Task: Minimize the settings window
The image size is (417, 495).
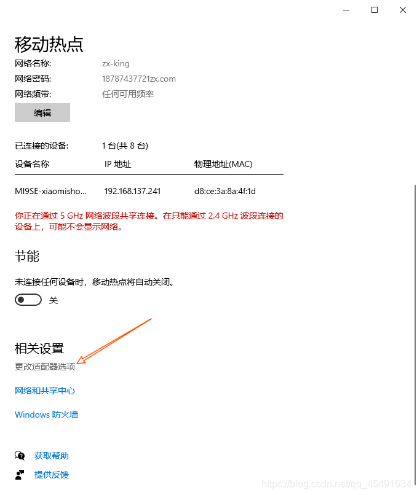Action: (346, 10)
